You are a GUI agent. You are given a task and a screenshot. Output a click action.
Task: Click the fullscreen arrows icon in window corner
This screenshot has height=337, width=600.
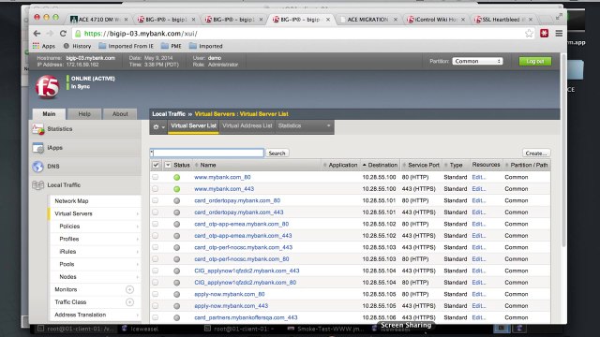tap(559, 17)
